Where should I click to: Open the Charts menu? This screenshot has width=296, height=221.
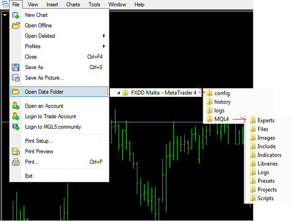73,4
